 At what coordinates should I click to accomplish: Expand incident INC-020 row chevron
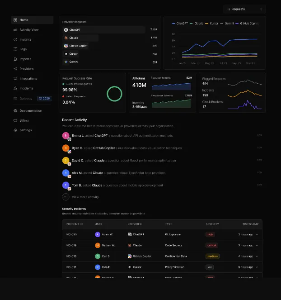[x=257, y=234]
